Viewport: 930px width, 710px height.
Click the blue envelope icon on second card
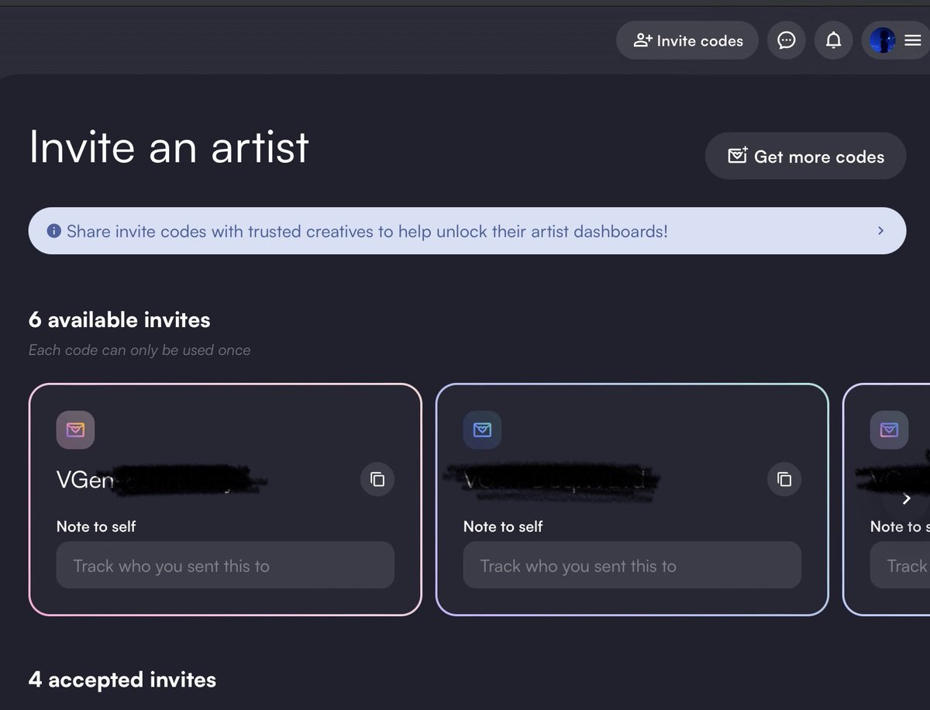[x=482, y=429]
